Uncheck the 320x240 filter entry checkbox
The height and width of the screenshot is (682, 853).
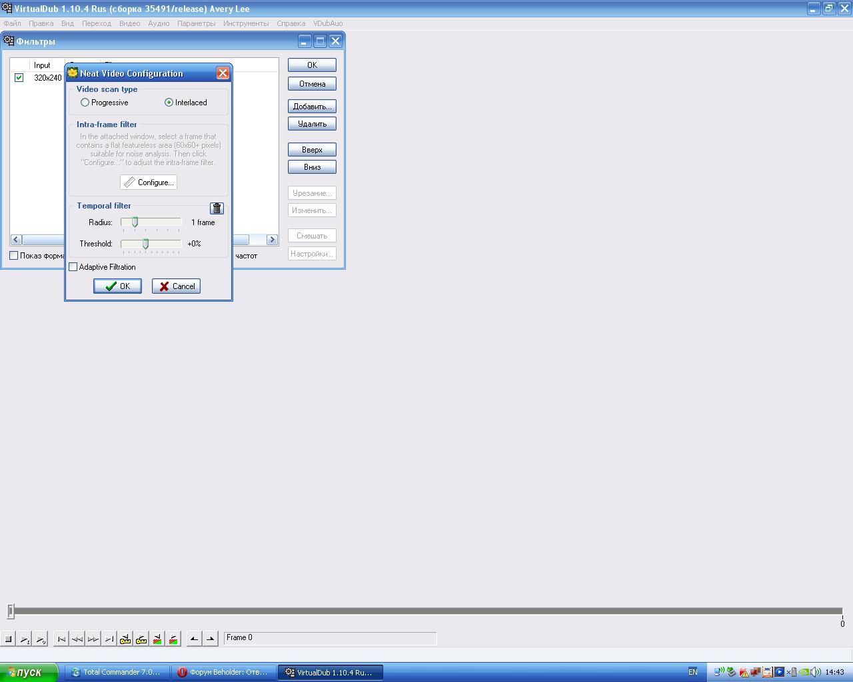pyautogui.click(x=19, y=78)
